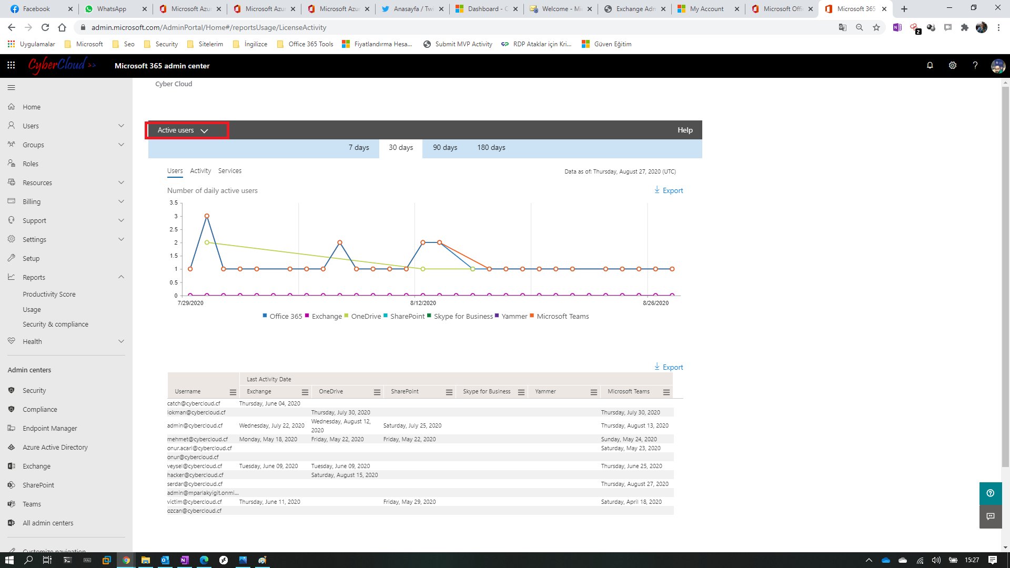
Task: Open the SharePoint column filter menu
Action: [449, 392]
